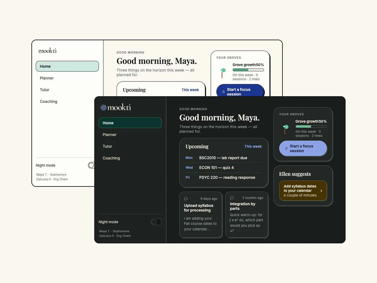
Task: Click the mookti spiral logo in dark window
Action: [x=103, y=108]
